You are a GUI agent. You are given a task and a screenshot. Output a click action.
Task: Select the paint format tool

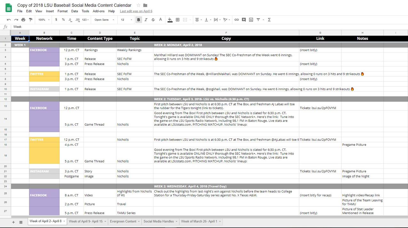(x=31, y=20)
